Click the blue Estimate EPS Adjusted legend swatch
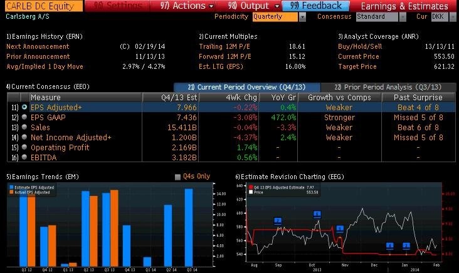Viewport: 459px width, 273px height. 11,187
